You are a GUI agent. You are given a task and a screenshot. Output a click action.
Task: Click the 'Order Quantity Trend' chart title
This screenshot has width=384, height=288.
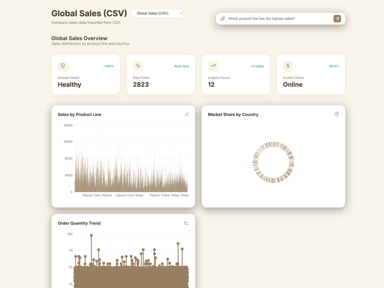click(79, 223)
